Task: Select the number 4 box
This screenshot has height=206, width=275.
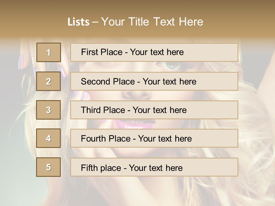Action: pos(48,138)
